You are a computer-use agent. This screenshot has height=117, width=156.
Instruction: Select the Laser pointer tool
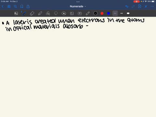88,13
